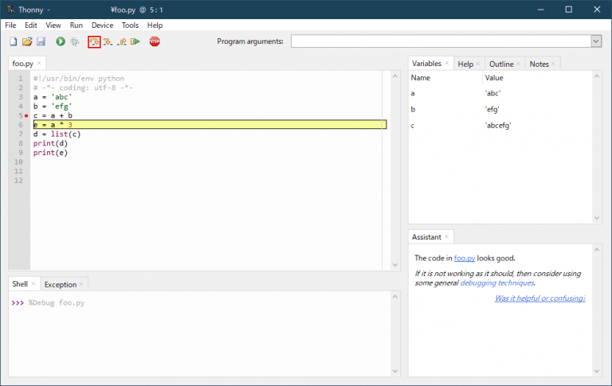
Task: Open a file with the folder icon
Action: (26, 41)
